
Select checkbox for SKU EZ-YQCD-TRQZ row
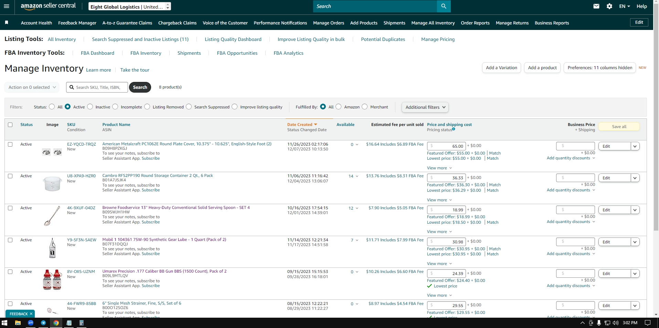coord(10,144)
